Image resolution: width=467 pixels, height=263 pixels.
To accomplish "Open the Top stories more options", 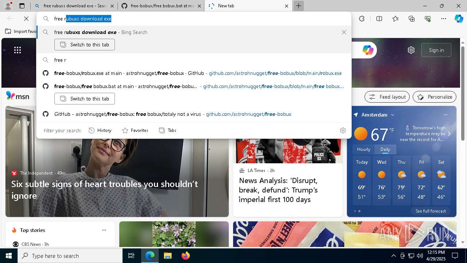I will coord(104,230).
